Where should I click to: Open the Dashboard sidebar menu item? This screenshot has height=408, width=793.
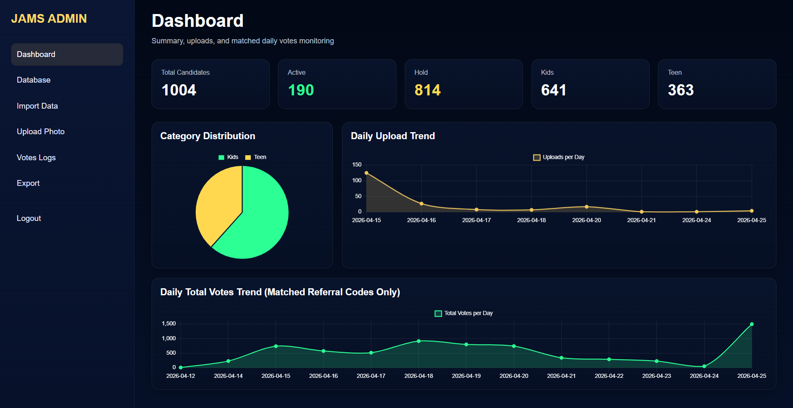point(66,55)
